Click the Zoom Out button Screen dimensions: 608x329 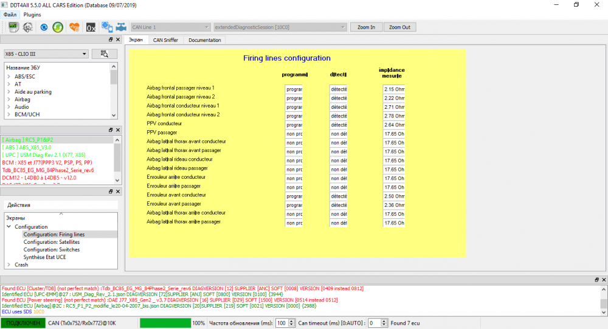click(400, 27)
